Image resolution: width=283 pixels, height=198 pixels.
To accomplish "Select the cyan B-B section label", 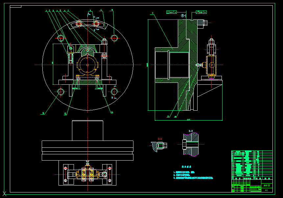I will tap(191, 131).
